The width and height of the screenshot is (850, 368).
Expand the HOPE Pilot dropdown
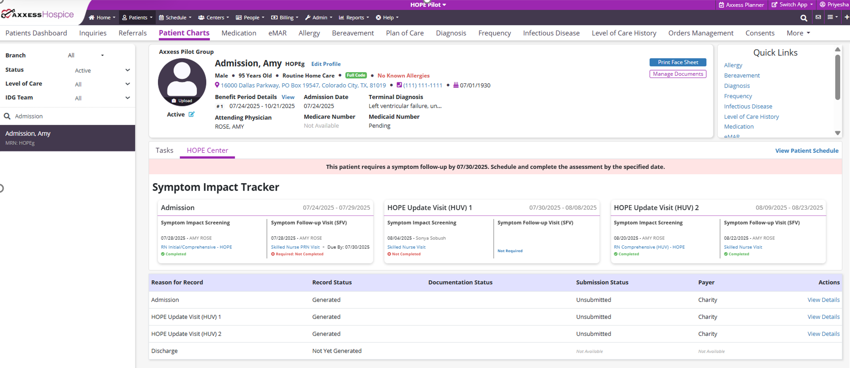point(428,5)
